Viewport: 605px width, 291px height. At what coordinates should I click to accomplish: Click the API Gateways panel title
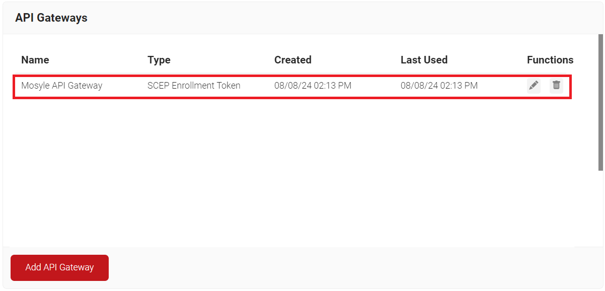pos(51,18)
